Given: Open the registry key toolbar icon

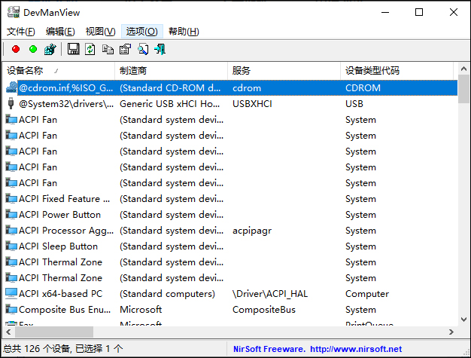Looking at the screenshot, I should click(x=50, y=50).
